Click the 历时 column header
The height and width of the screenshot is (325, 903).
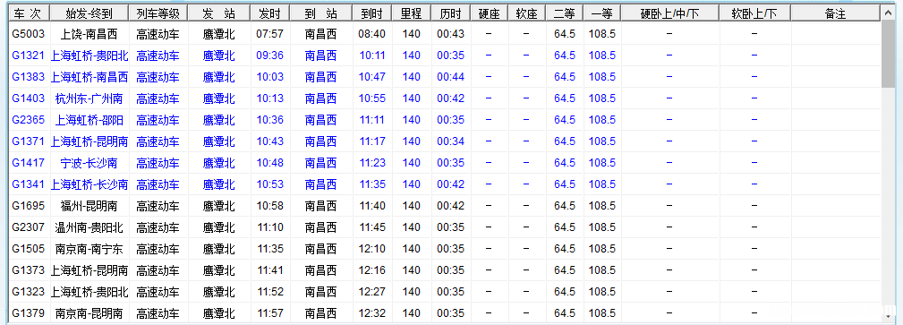point(451,13)
